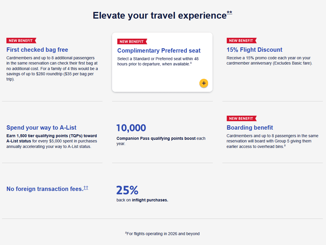Viewport: 326px width, 245px height.
Task: Click the Boarding benefit heading
Action: 250,128
